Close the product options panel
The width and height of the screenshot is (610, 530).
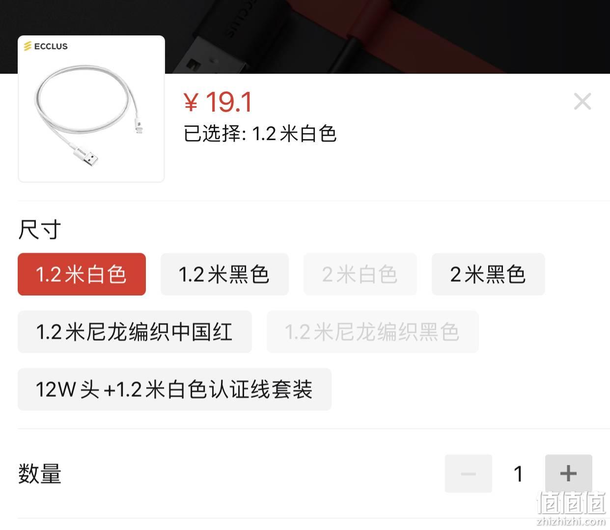582,102
